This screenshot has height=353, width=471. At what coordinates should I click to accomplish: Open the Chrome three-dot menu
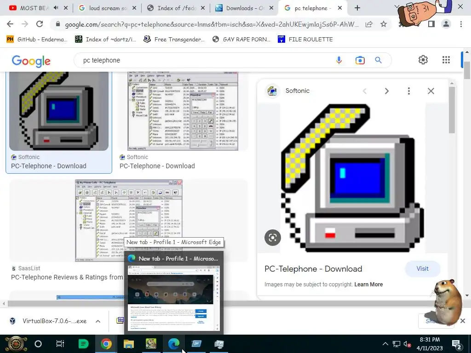tap(461, 24)
